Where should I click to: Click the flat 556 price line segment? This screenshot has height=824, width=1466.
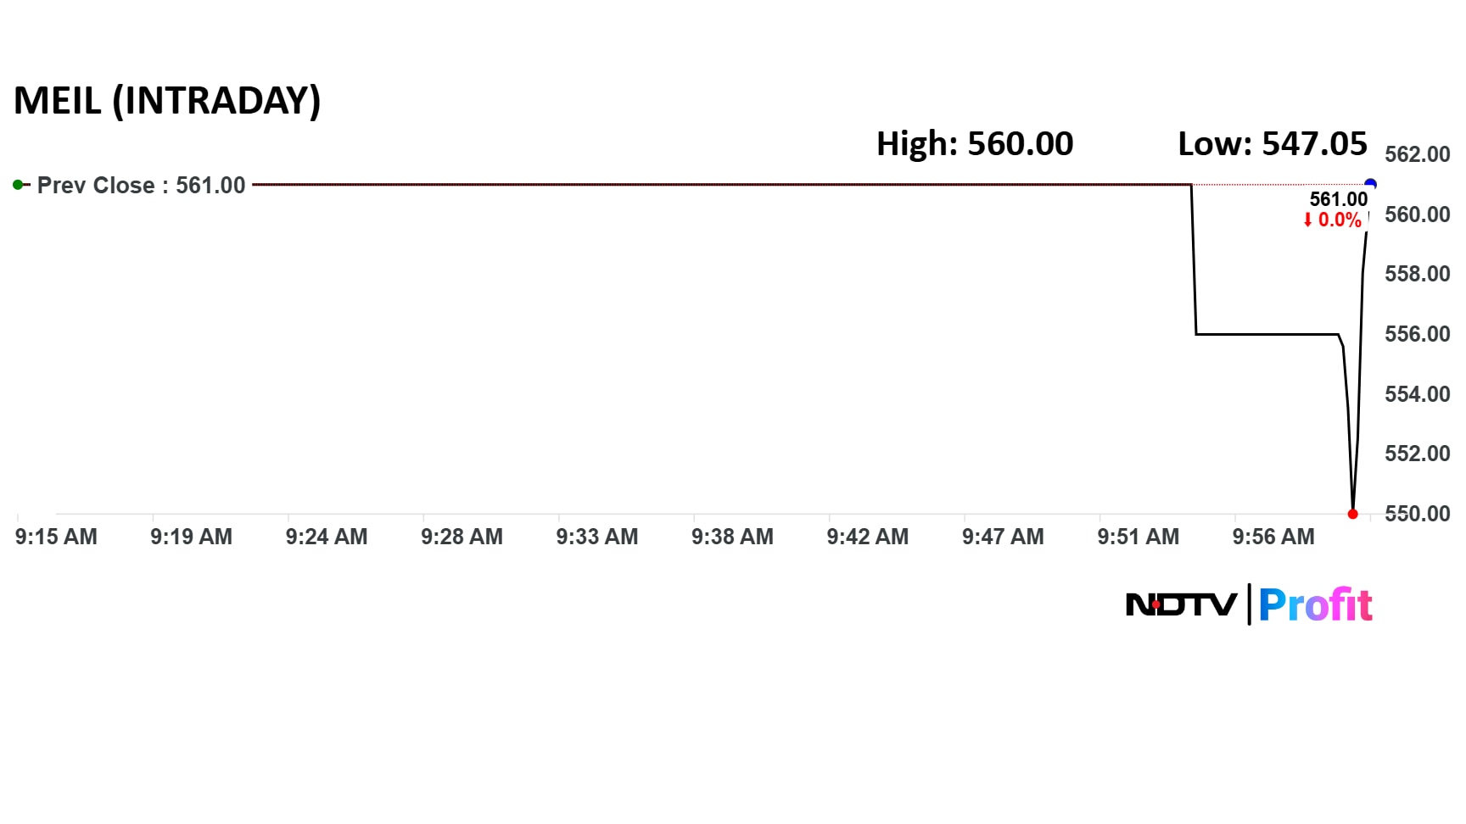(1267, 334)
